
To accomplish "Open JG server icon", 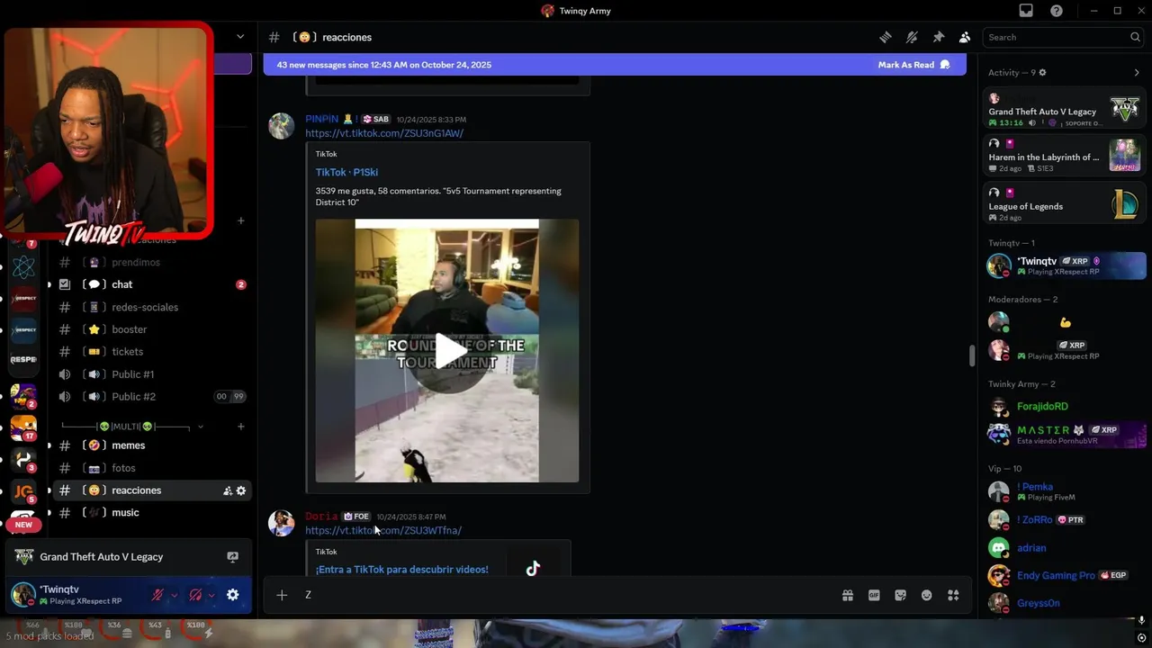I will click(23, 491).
